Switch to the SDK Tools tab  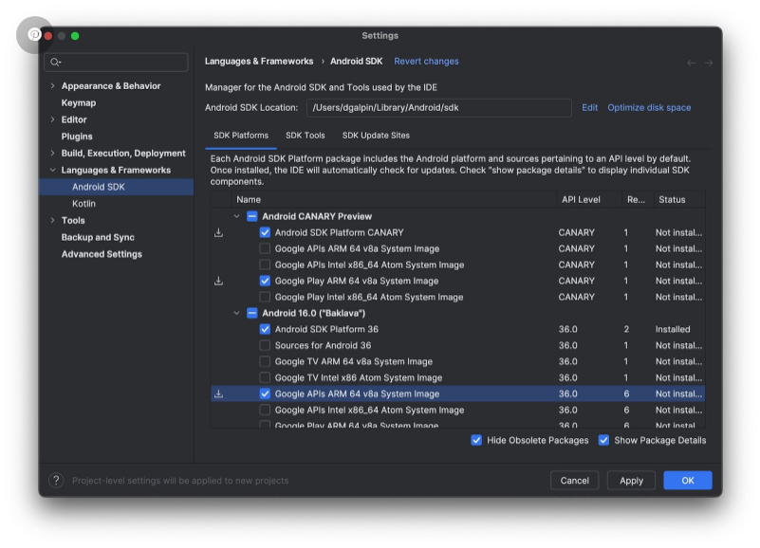tap(305, 136)
